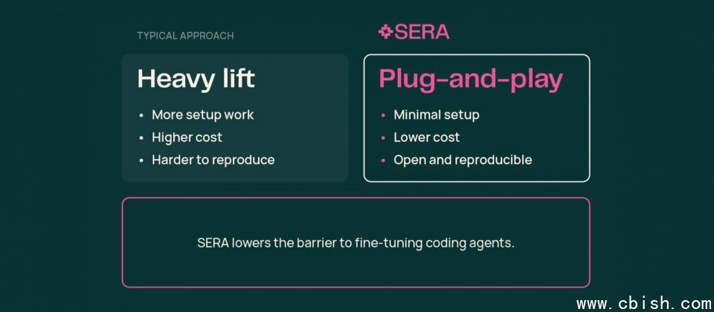Click the pink SERA logo icon
The height and width of the screenshot is (312, 714).
pos(385,31)
